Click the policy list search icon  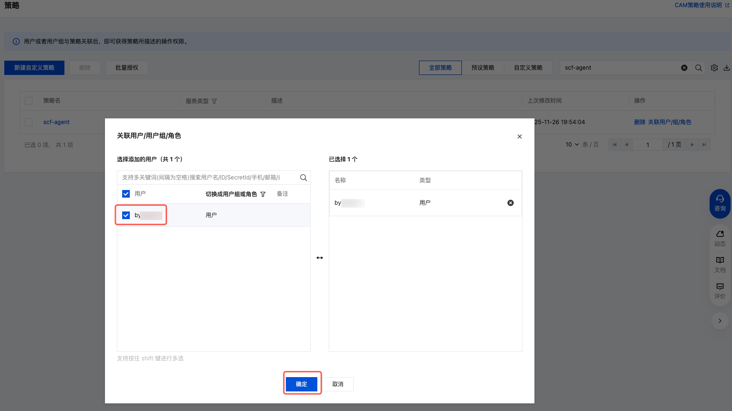coord(698,68)
